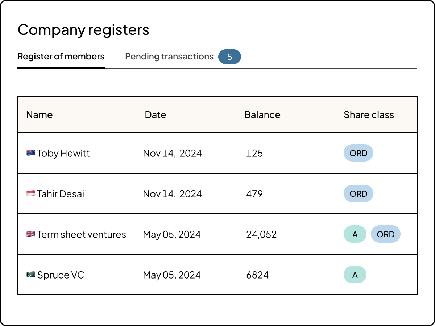Click the South African flag next to Spruce VC
The height and width of the screenshot is (326, 435).
[x=30, y=275]
